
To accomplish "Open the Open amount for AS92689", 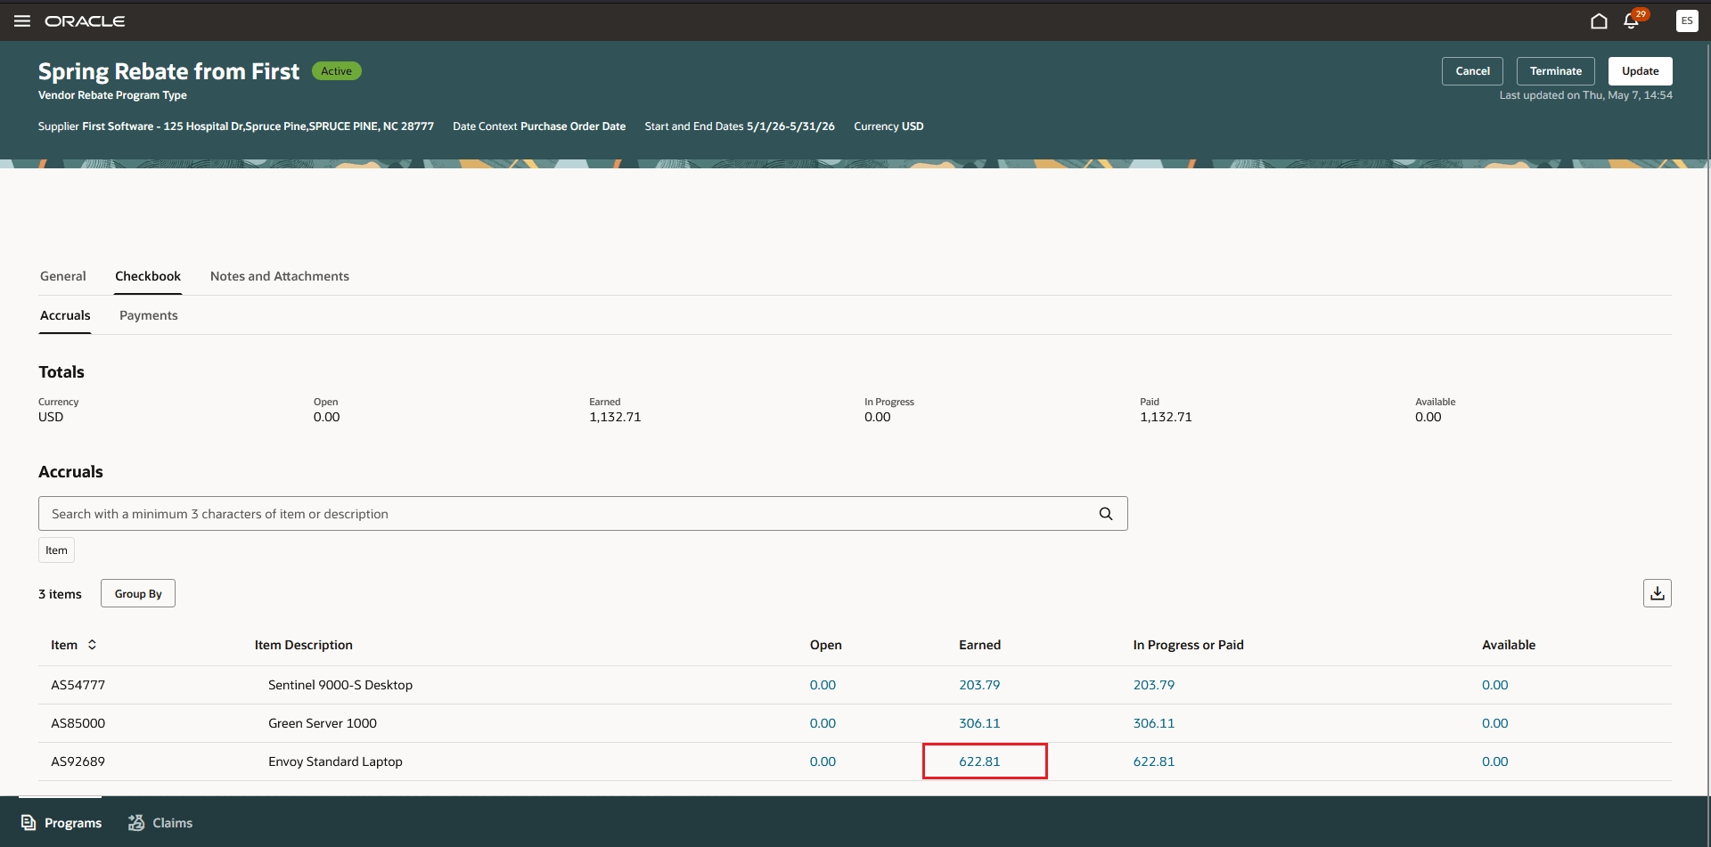I will [823, 761].
